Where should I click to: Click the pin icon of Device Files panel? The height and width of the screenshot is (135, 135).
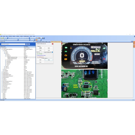34,42
